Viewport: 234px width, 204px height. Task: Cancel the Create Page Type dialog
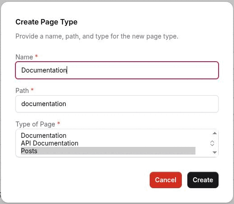click(166, 180)
